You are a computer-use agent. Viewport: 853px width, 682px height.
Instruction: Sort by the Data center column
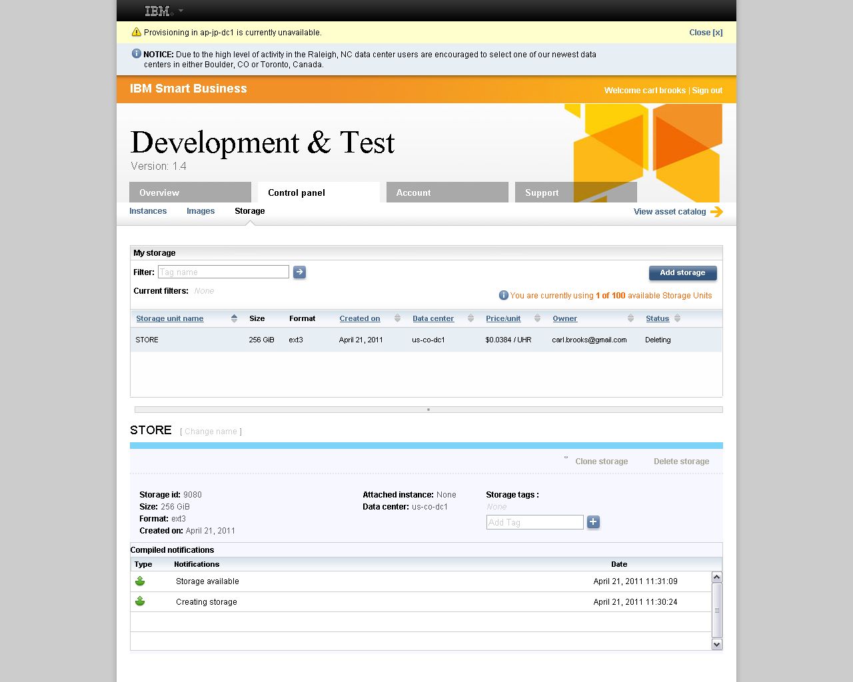click(x=433, y=318)
